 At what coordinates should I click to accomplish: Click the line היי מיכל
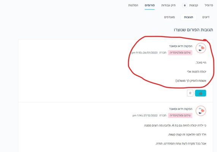(x=201, y=63)
